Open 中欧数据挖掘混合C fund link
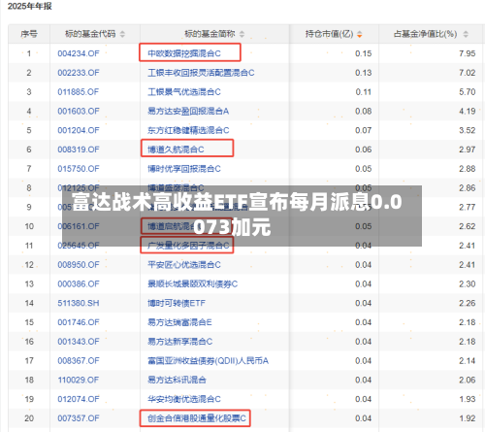Screen dimensions: 485x432 point(184,53)
